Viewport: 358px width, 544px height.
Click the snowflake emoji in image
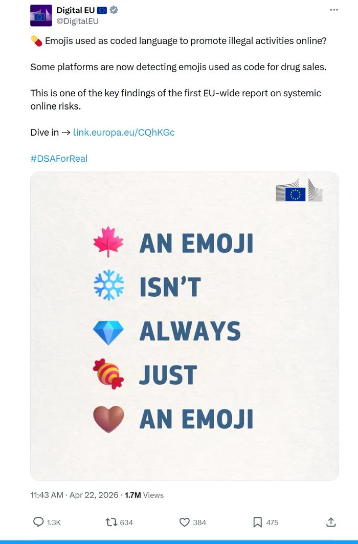pos(108,286)
